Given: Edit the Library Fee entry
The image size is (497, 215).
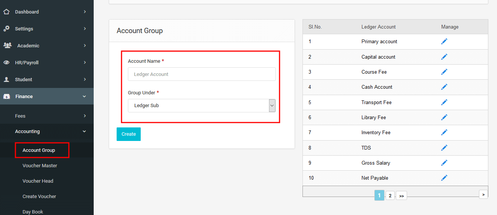Looking at the screenshot, I should 444,117.
